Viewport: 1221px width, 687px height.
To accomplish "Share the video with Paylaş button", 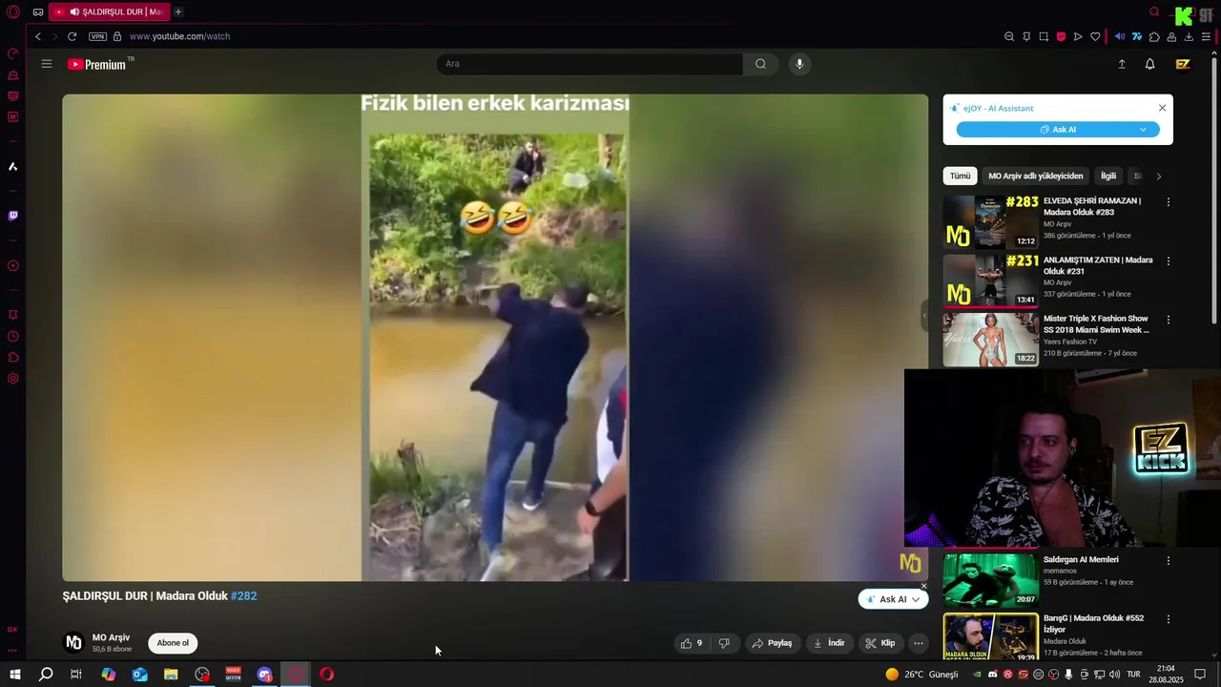I will 773,643.
